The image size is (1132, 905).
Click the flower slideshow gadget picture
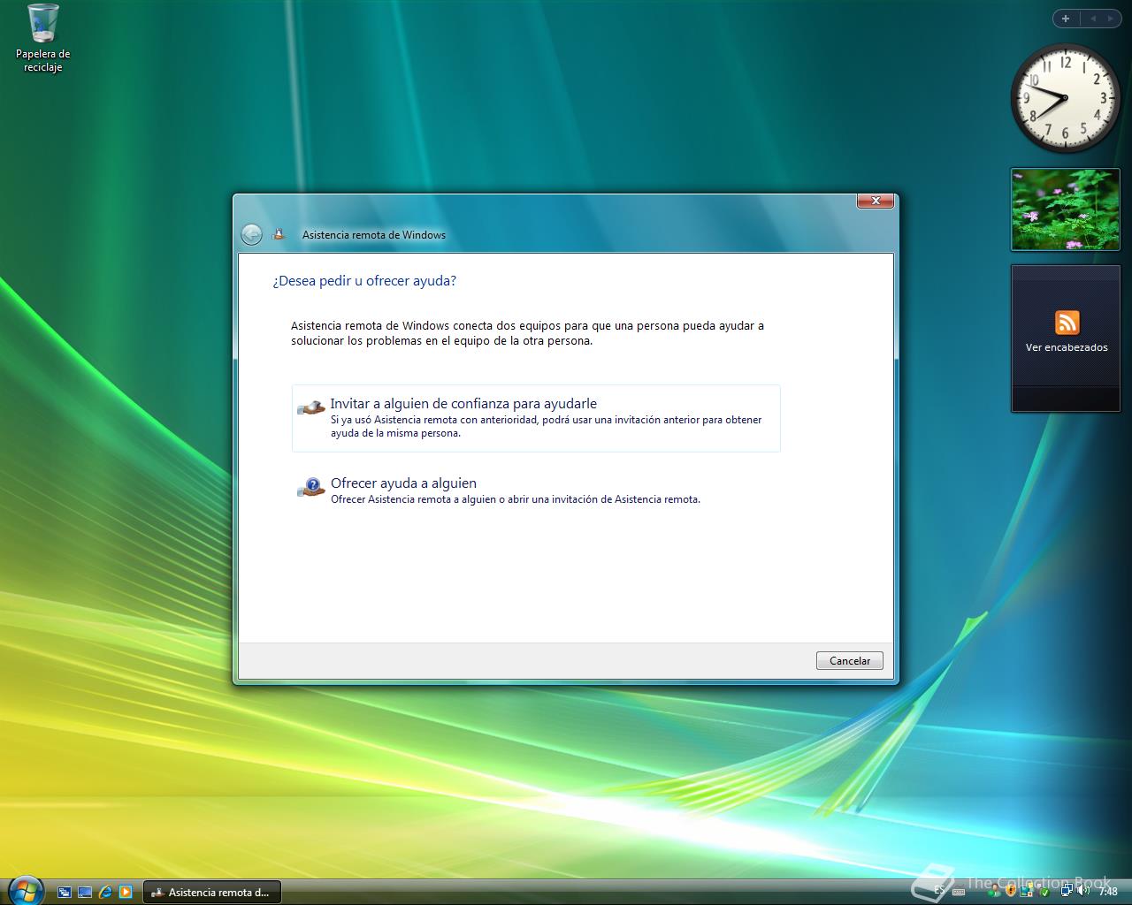pos(1065,209)
